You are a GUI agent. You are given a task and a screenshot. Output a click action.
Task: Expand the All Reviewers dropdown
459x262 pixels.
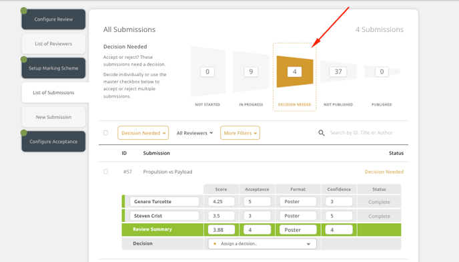[x=195, y=133]
